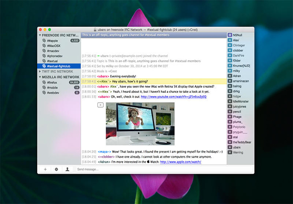This screenshot has width=293, height=204.
Task: Click the channel topic bar
Action: tap(154, 35)
